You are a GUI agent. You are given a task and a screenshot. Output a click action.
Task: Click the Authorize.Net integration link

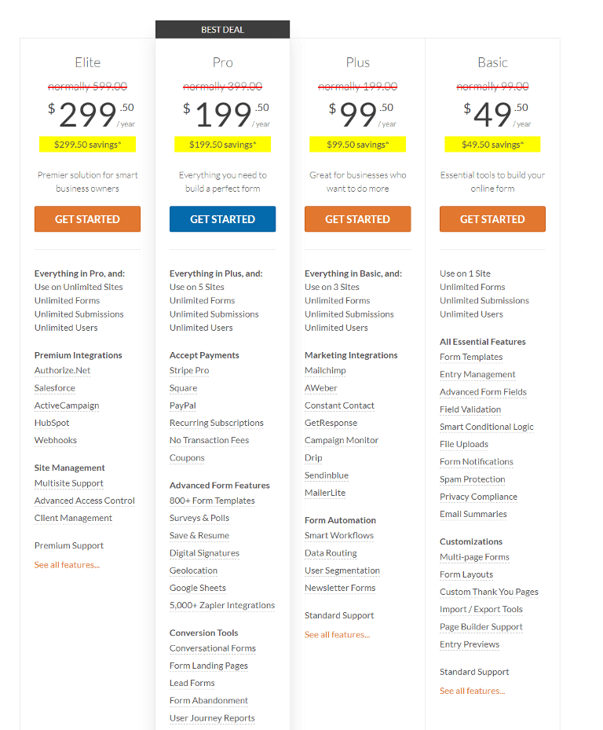(x=62, y=371)
